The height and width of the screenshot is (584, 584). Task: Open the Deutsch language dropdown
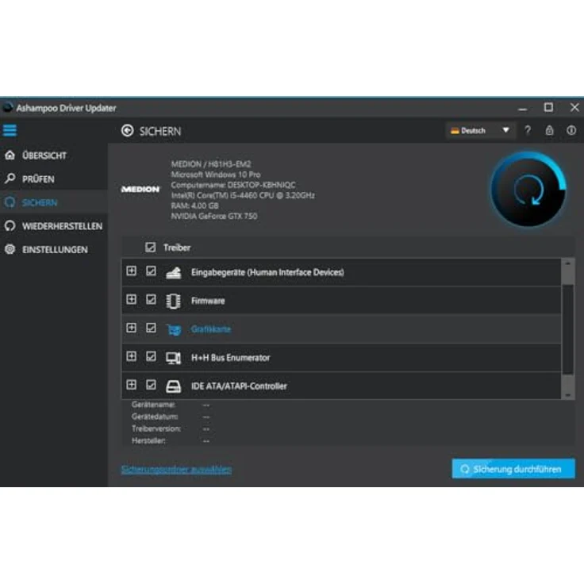pyautogui.click(x=481, y=130)
